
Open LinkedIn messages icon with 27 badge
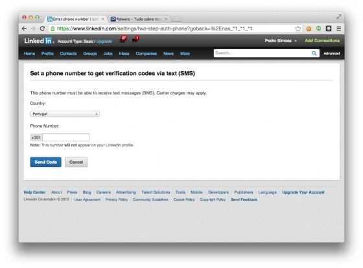[123, 39]
